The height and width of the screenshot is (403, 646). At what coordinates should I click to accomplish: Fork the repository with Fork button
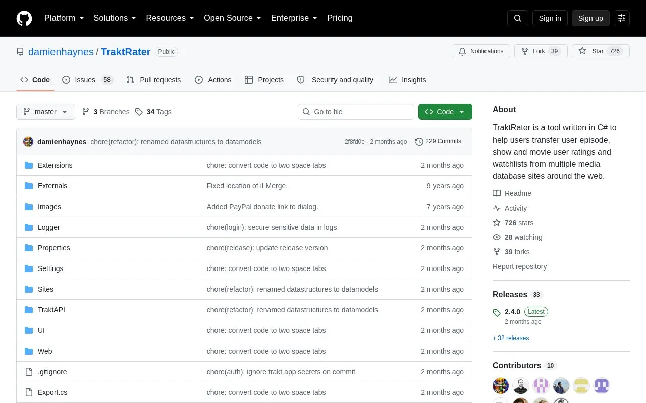click(x=541, y=51)
